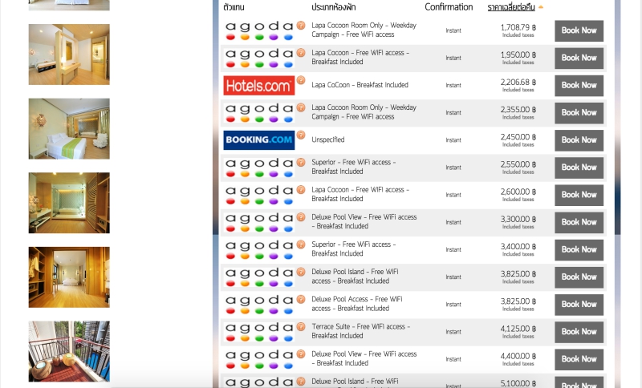Click Book Now for the 2,600.00 ฿ offer

[x=579, y=195]
